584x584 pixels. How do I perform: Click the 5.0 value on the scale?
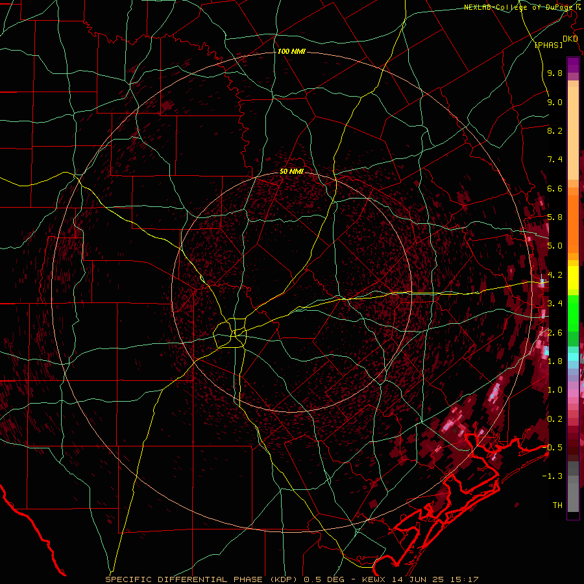click(555, 246)
